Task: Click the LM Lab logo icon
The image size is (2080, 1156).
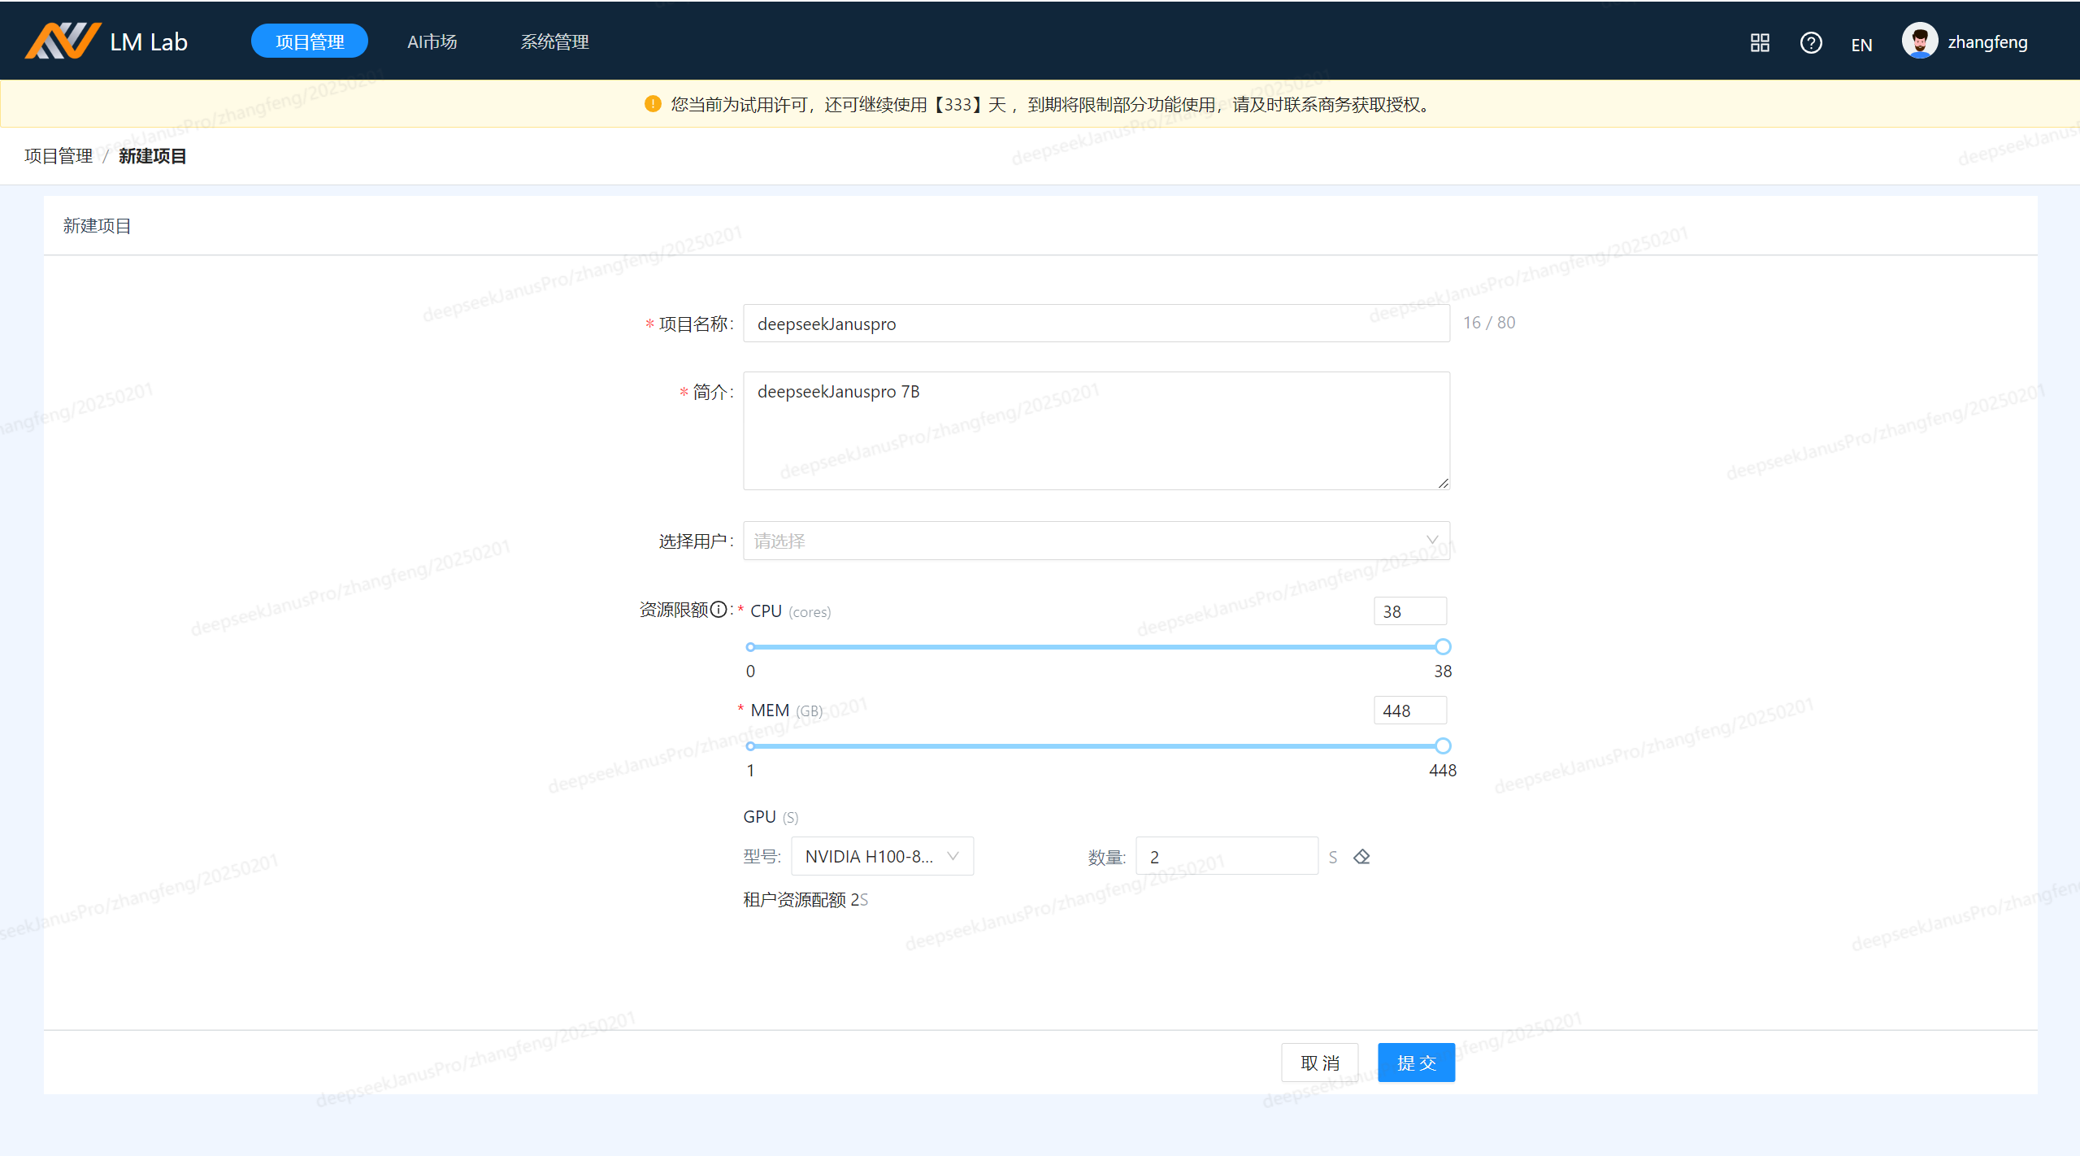Action: [63, 41]
